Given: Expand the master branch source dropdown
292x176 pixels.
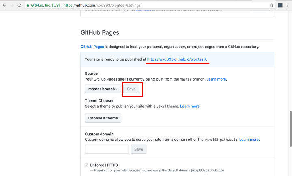Looking at the screenshot, I should (x=103, y=89).
